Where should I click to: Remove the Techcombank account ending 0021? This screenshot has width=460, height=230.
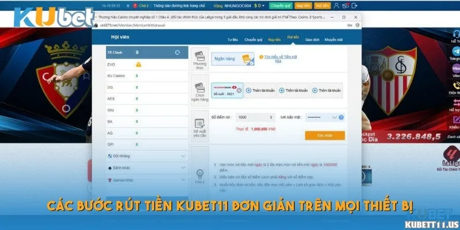[239, 90]
